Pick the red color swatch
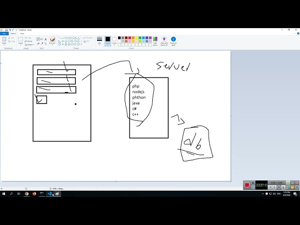300x225 pixels. point(129,38)
